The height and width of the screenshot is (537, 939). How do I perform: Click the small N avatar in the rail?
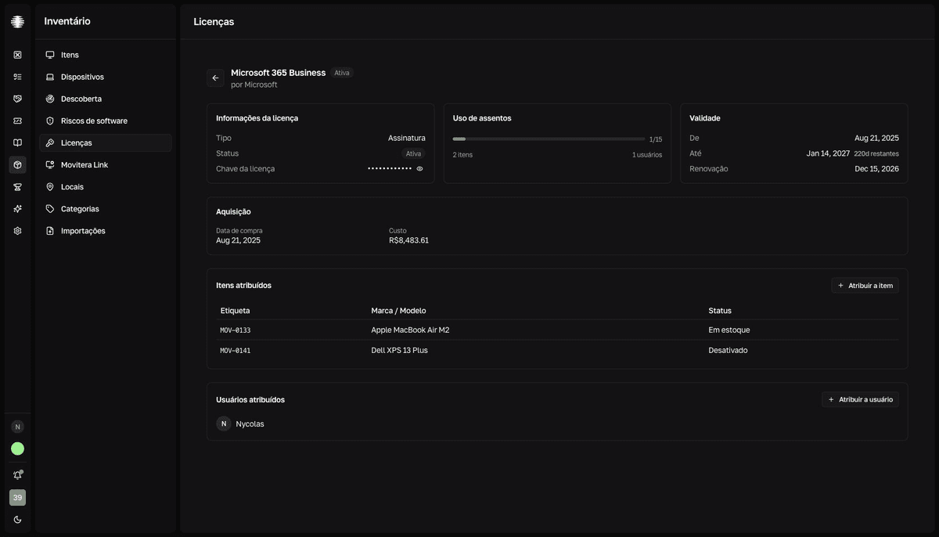[x=17, y=427]
